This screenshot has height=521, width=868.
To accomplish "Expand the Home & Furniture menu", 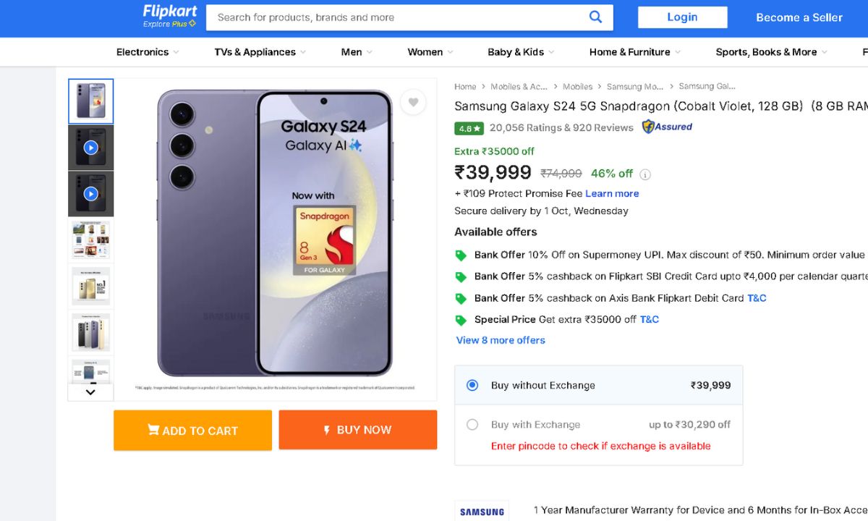I will pos(634,52).
